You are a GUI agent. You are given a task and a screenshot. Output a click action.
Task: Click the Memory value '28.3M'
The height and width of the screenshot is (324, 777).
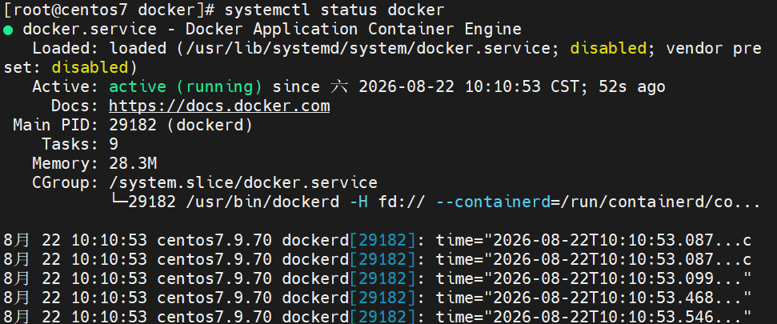133,163
